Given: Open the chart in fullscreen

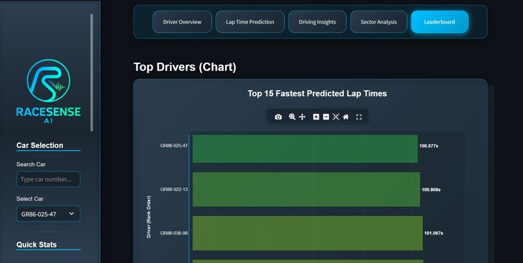Looking at the screenshot, I should (x=359, y=117).
